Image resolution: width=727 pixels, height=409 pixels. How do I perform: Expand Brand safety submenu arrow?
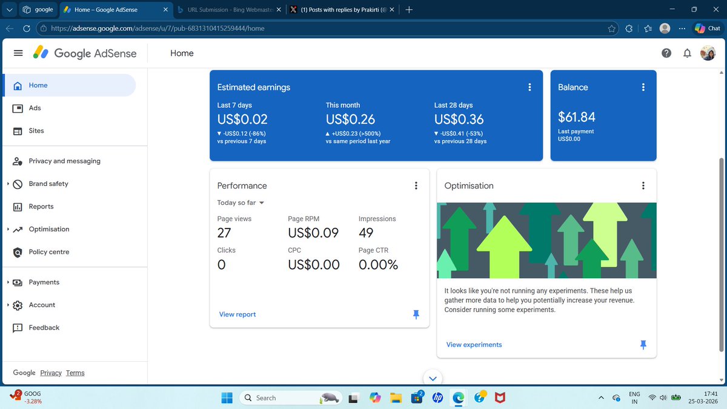point(7,184)
